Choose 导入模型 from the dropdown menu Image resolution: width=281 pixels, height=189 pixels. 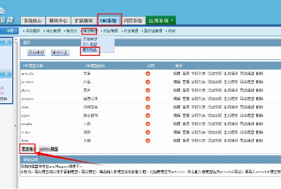click(90, 44)
